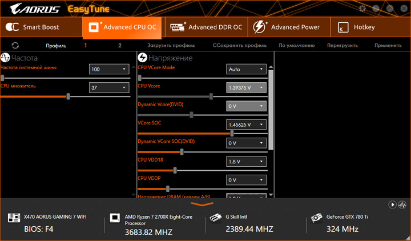Click the AORUS logo
The height and width of the screenshot is (241, 411).
coord(35,9)
